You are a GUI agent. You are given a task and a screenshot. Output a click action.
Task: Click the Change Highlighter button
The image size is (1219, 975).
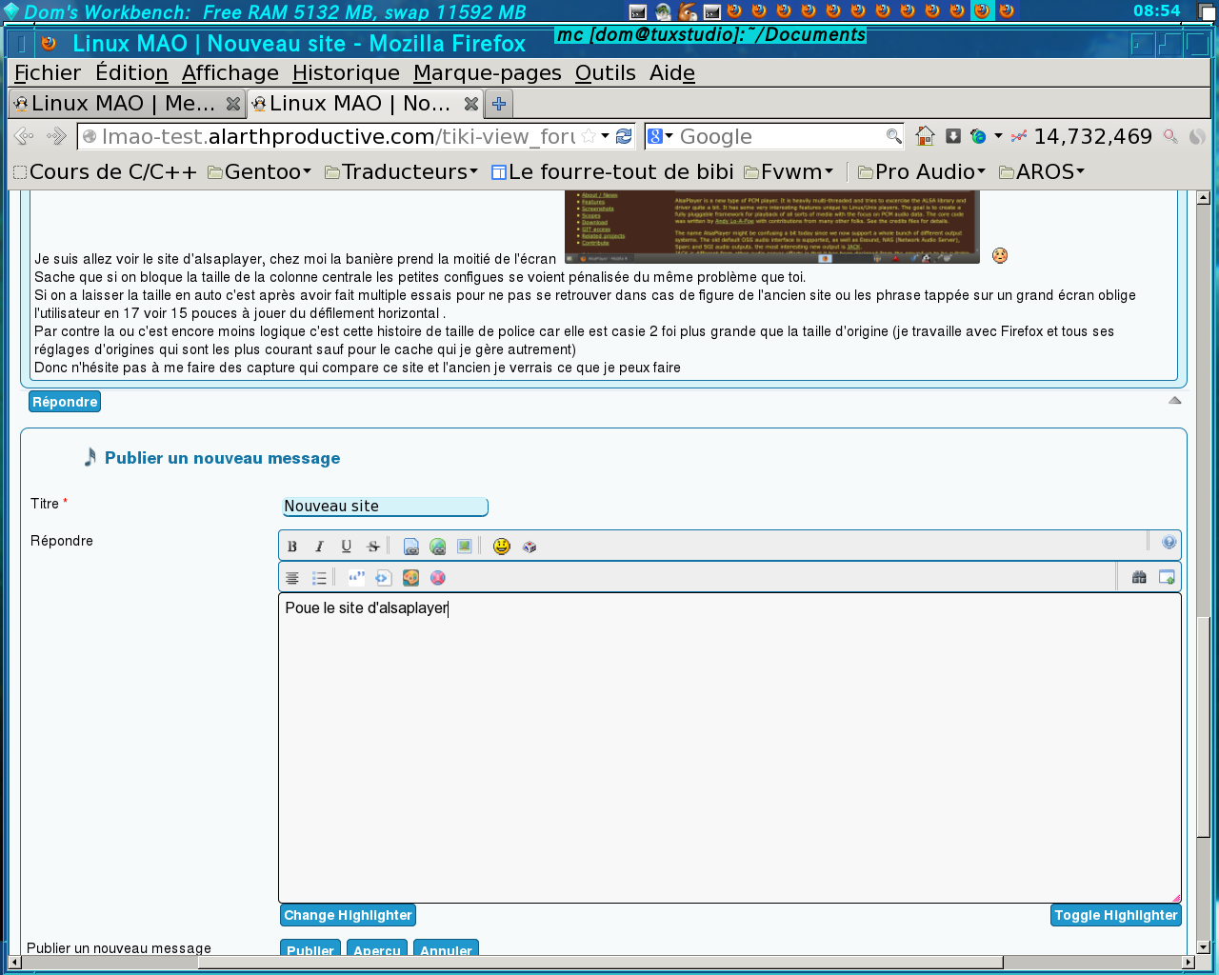pos(348,915)
